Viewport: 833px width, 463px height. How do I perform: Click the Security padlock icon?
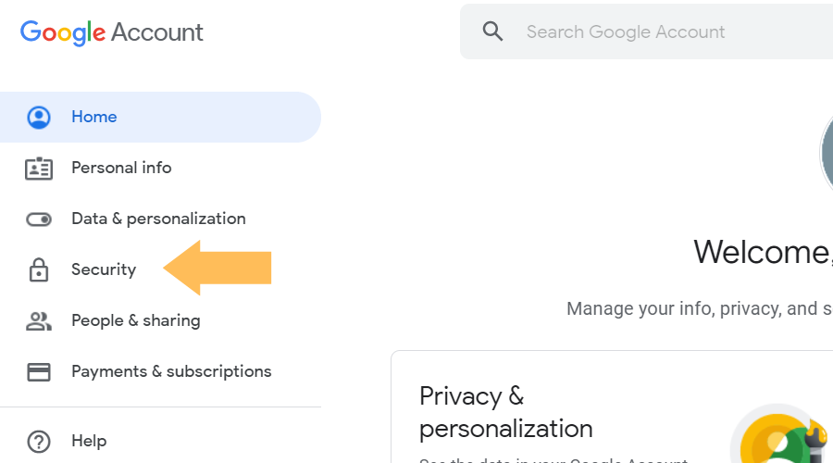click(39, 270)
